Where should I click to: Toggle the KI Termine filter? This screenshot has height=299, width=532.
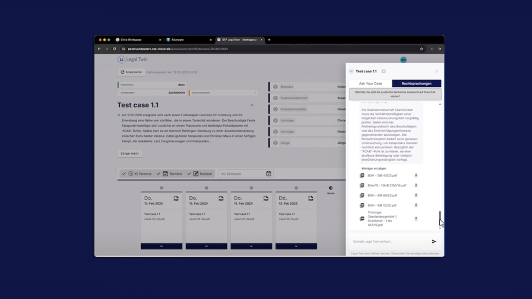tap(136, 174)
